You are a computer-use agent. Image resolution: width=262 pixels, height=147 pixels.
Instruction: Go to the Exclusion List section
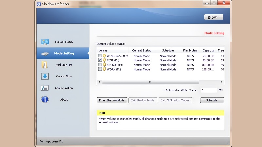(x=63, y=65)
